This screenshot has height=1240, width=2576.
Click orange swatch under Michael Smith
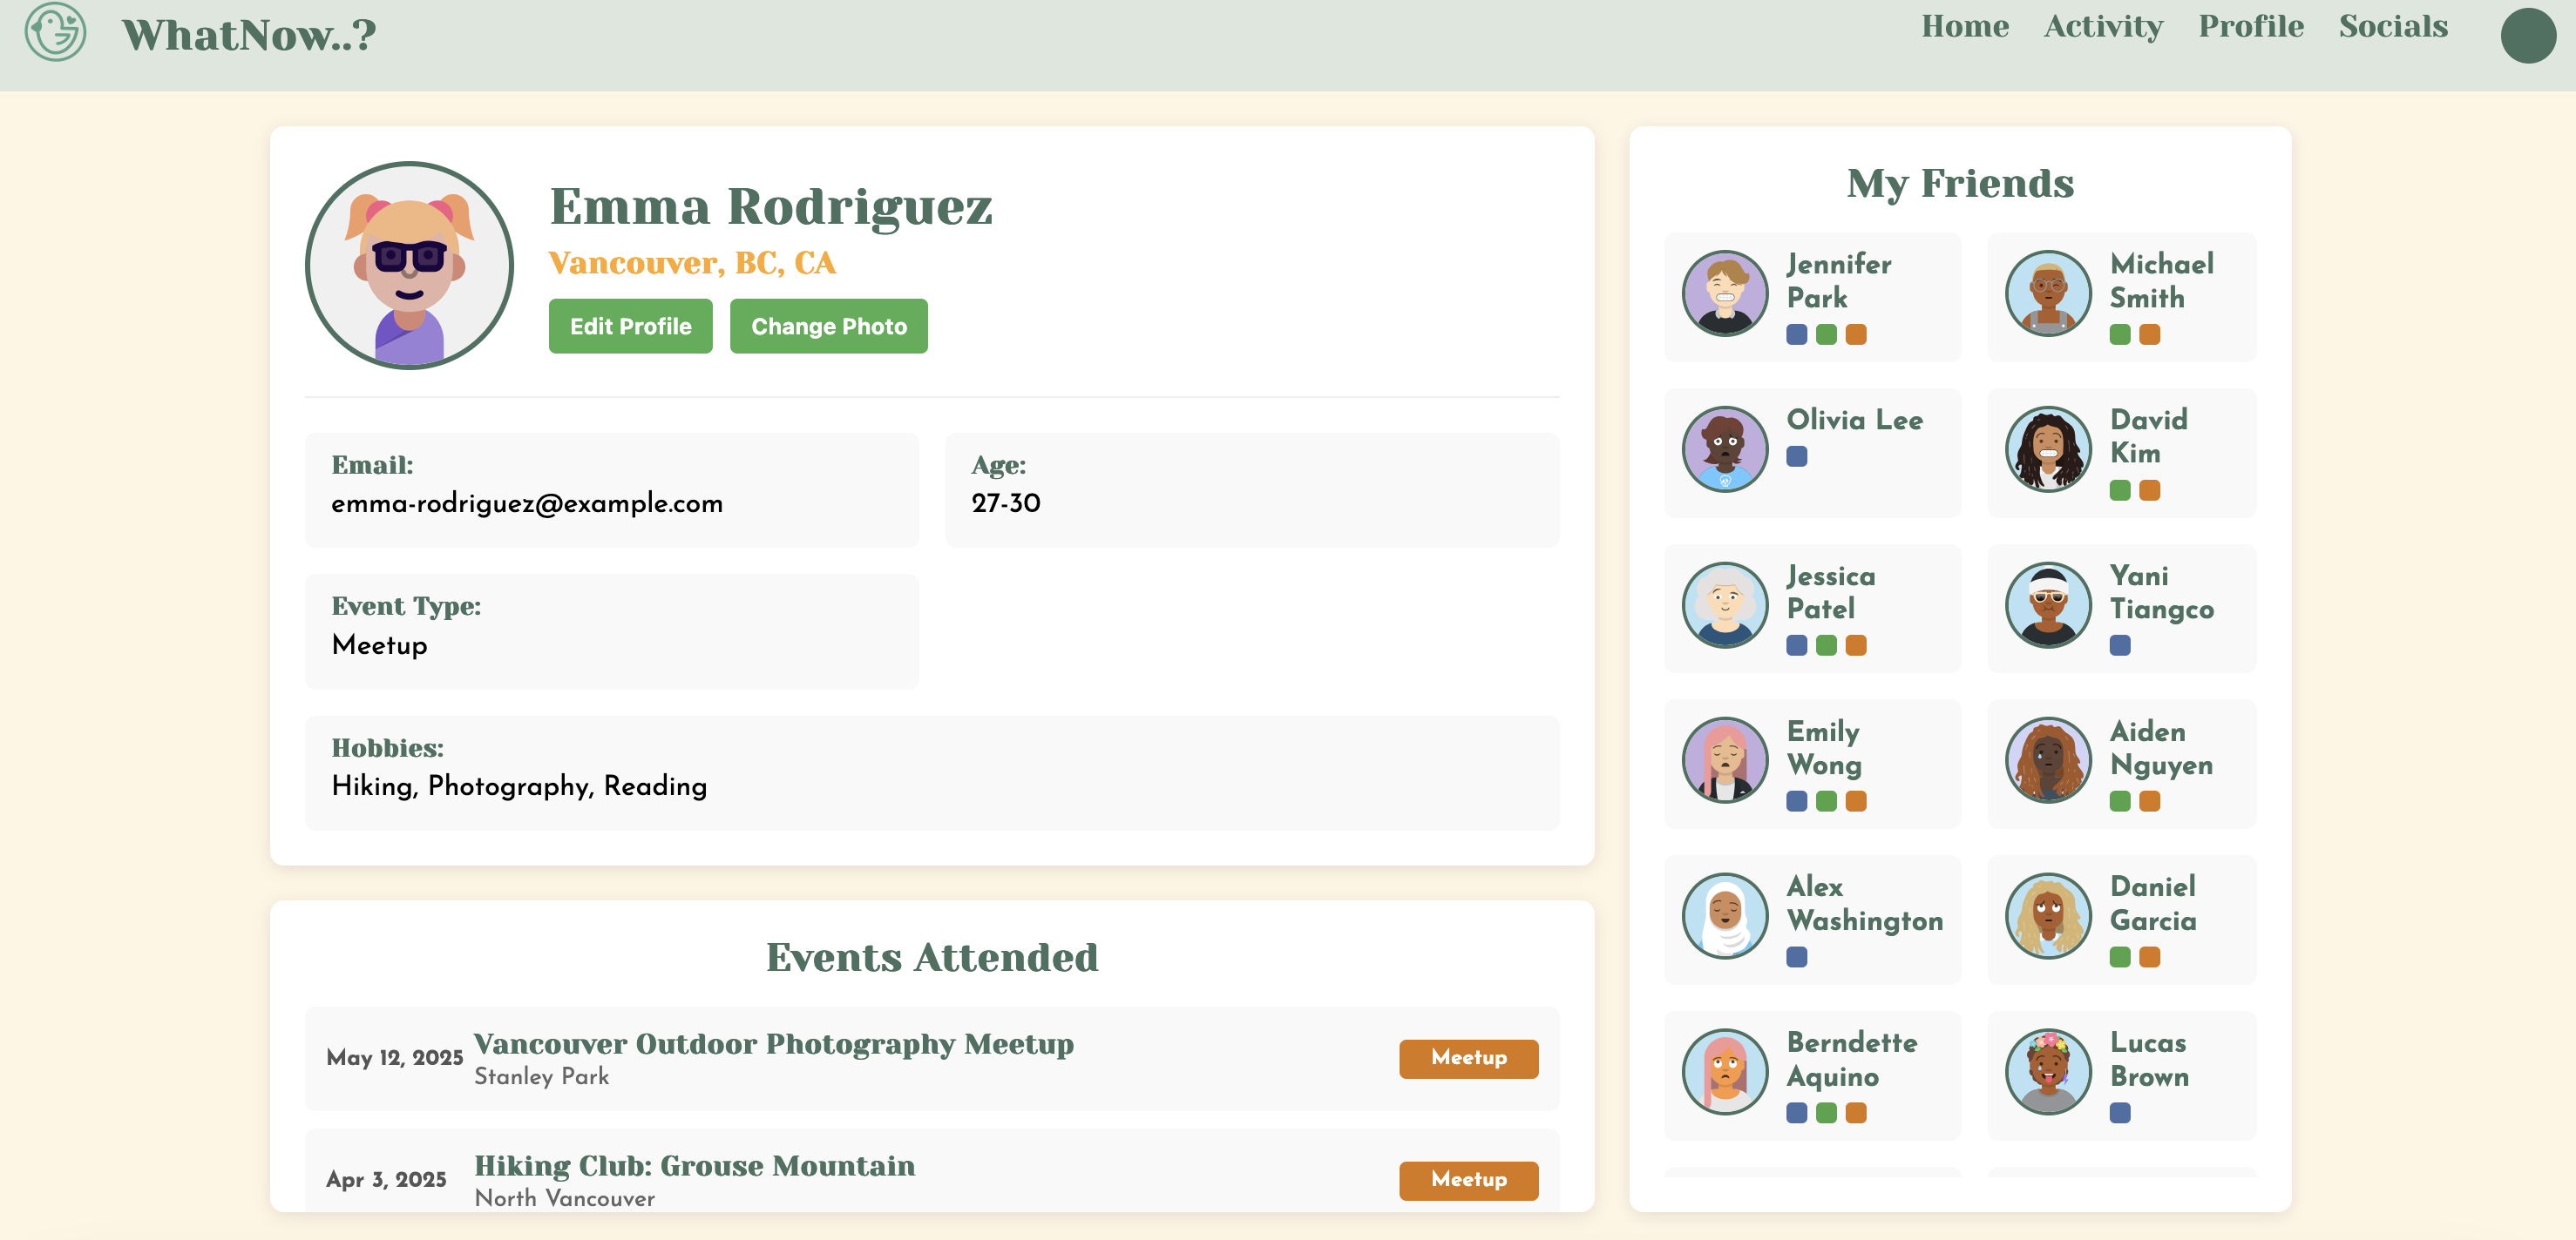point(2149,334)
